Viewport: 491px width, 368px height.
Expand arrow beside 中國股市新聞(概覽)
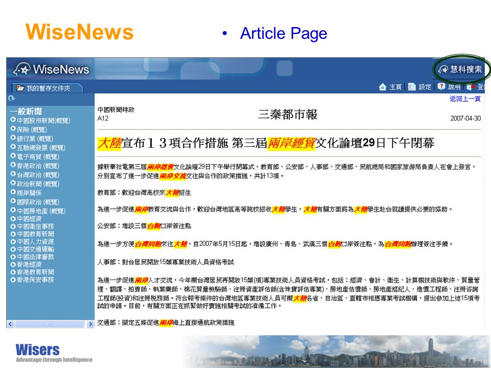click(13, 119)
